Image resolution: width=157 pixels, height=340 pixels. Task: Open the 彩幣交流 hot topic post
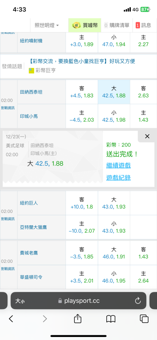point(82,61)
